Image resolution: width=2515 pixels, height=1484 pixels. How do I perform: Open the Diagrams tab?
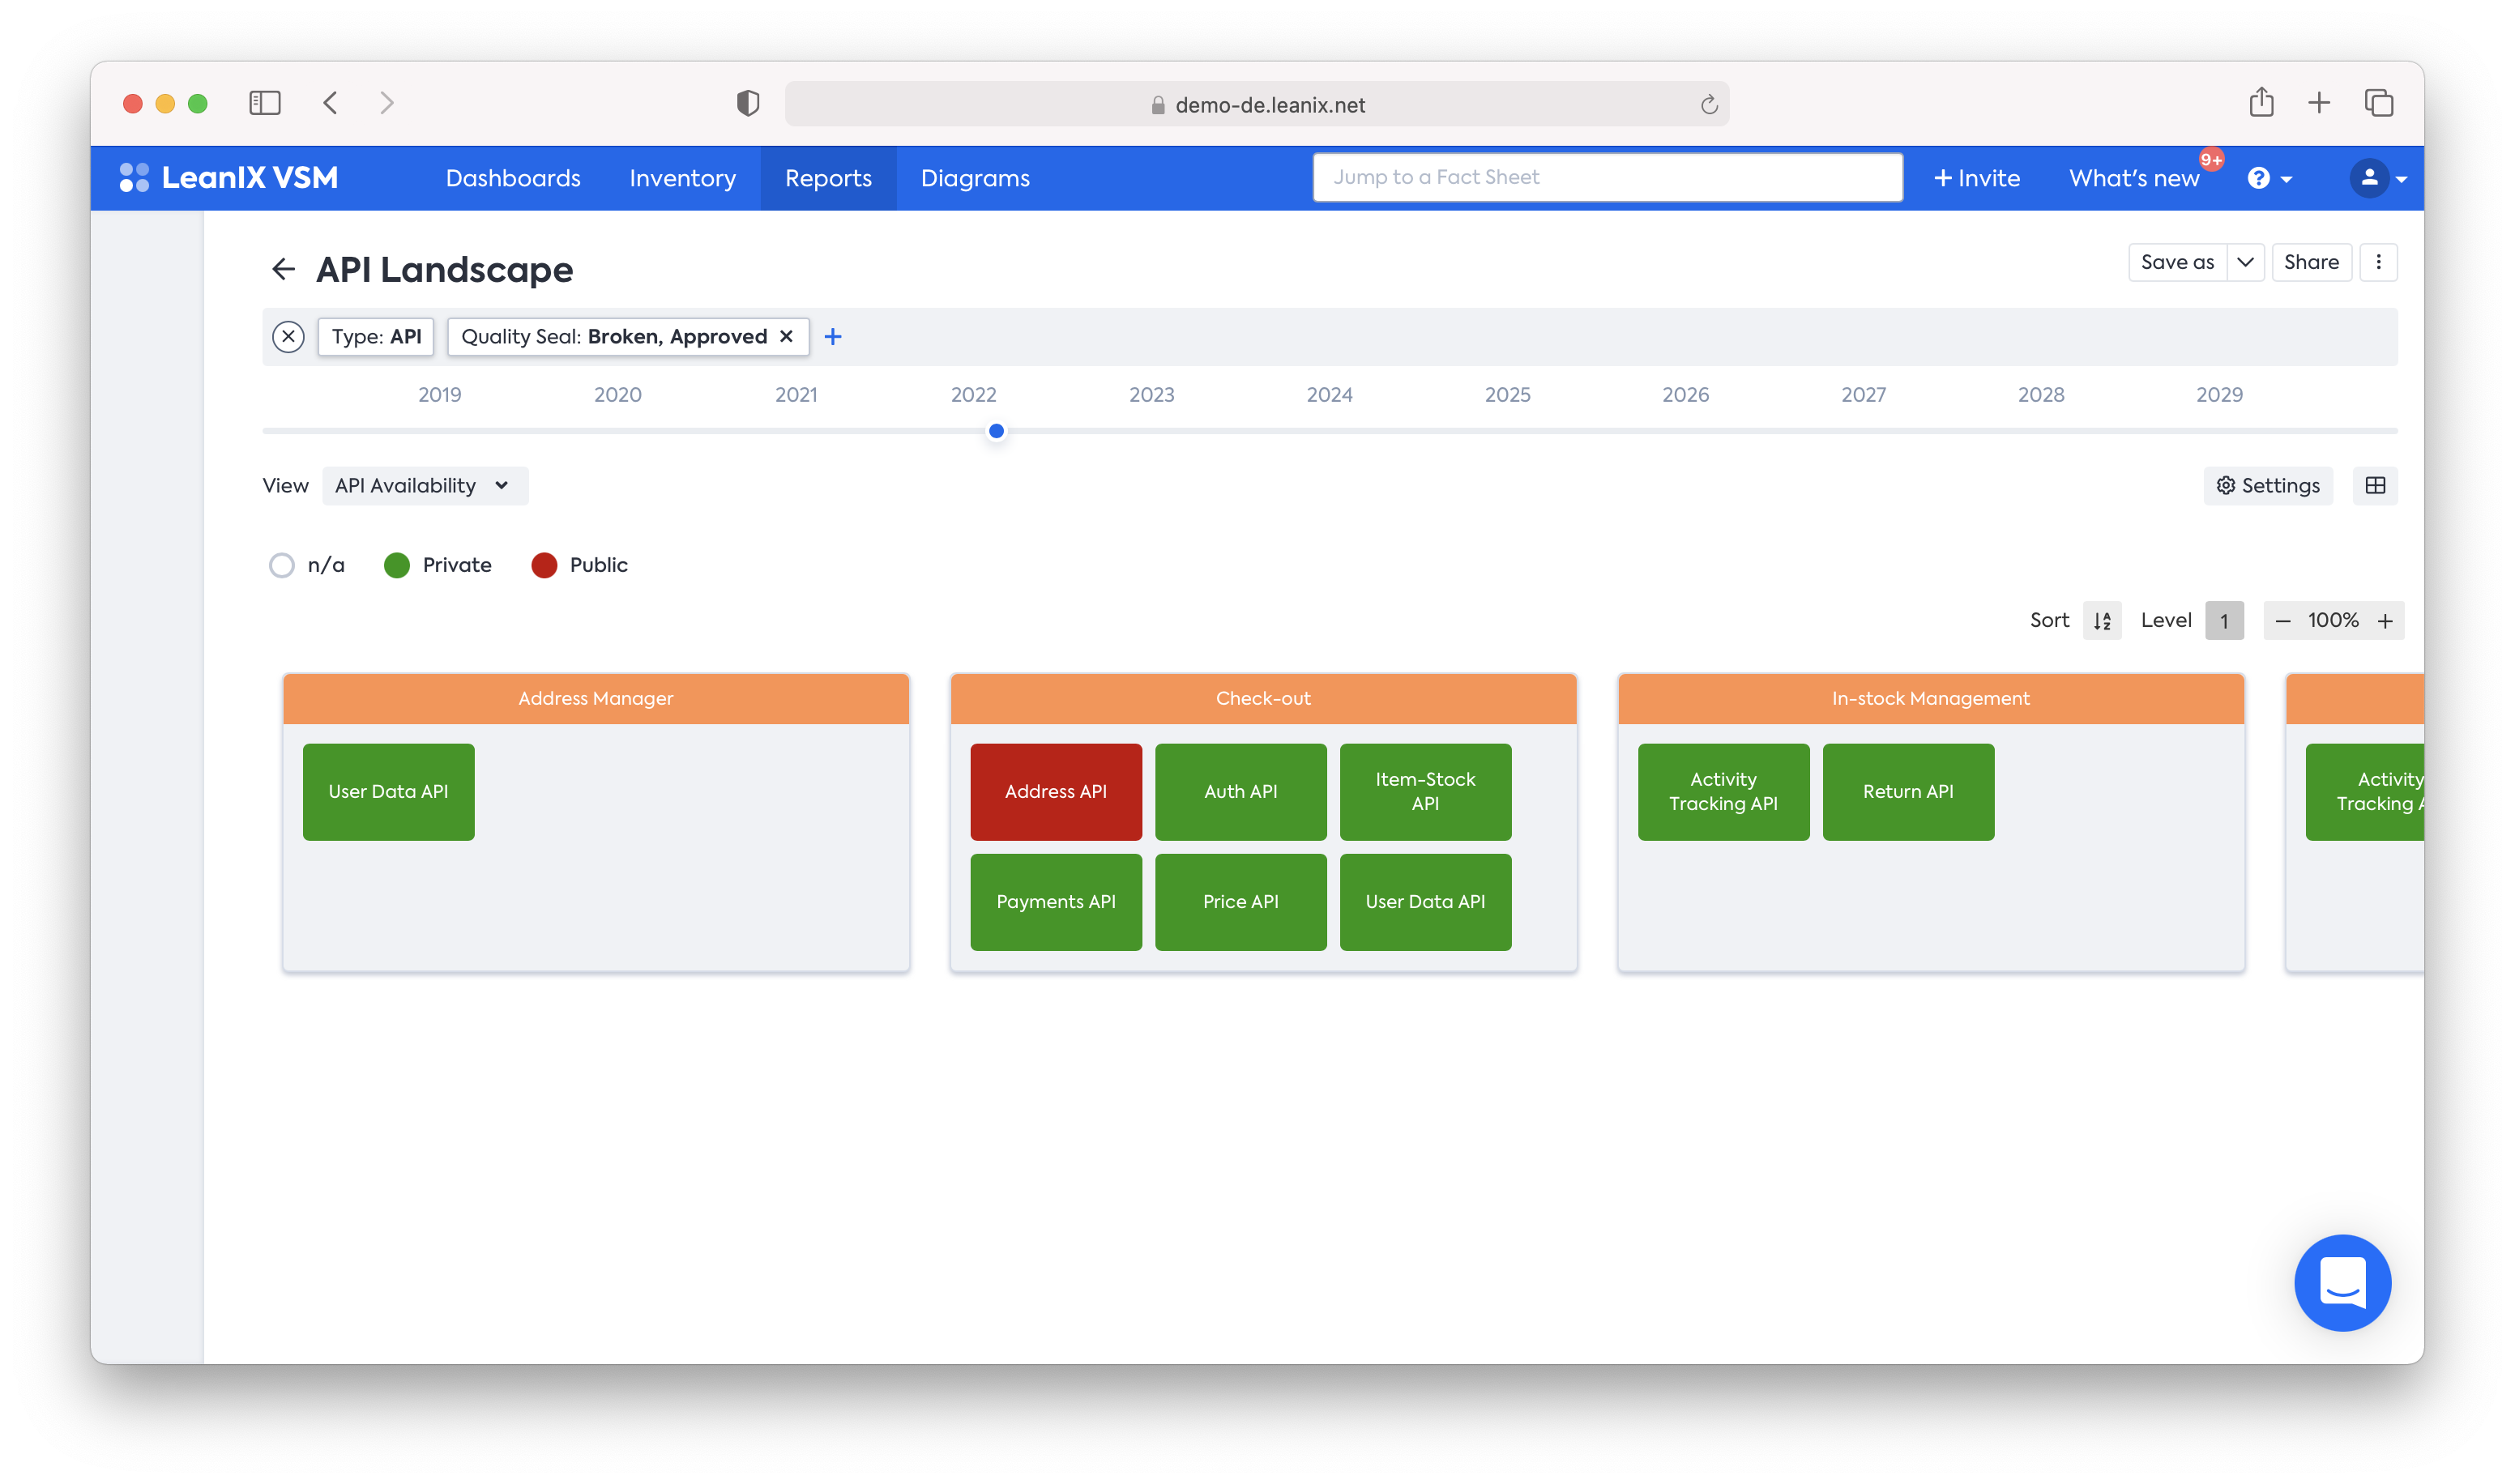(x=975, y=178)
